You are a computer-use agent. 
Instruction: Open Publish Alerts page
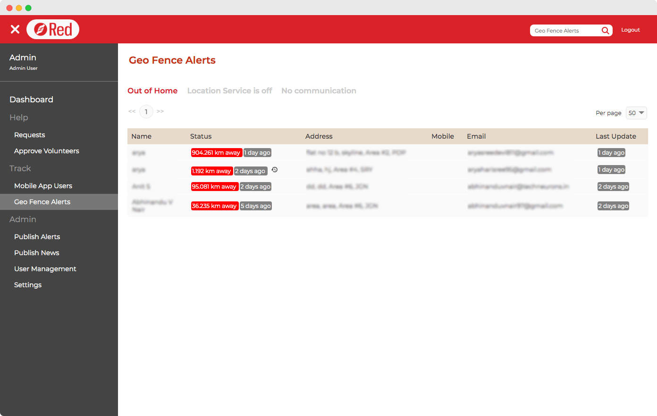(x=37, y=237)
